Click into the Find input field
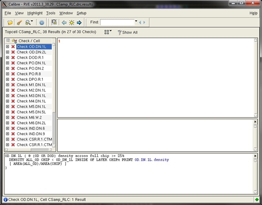 (117, 22)
